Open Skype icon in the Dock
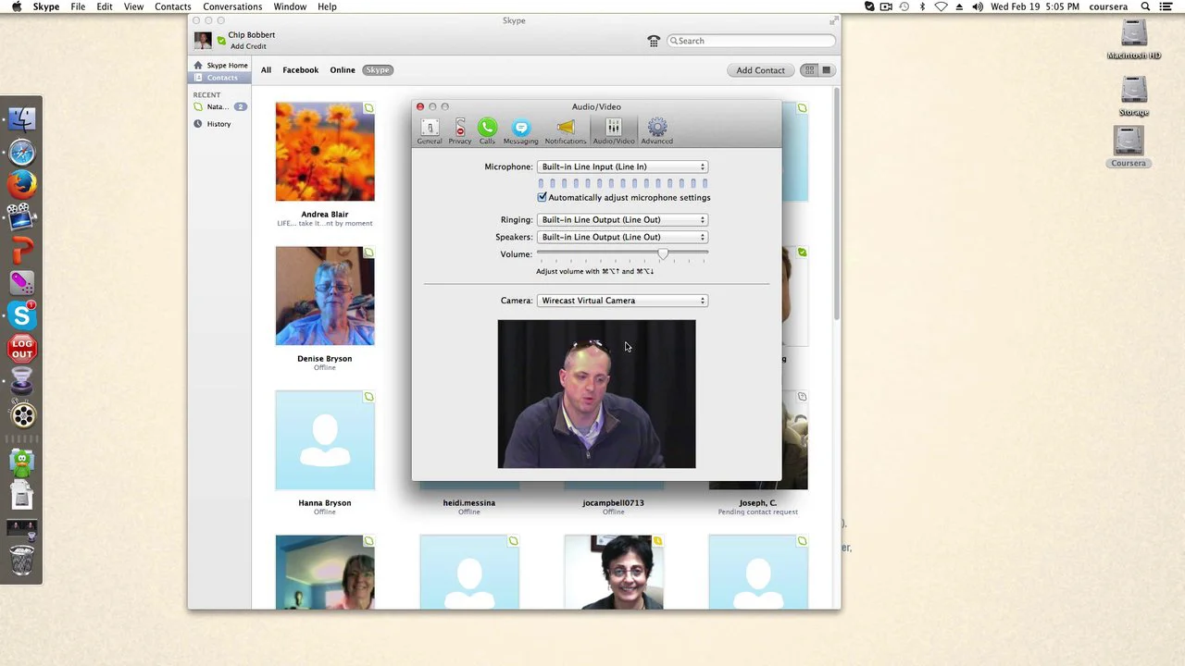Image resolution: width=1185 pixels, height=666 pixels. tap(22, 315)
